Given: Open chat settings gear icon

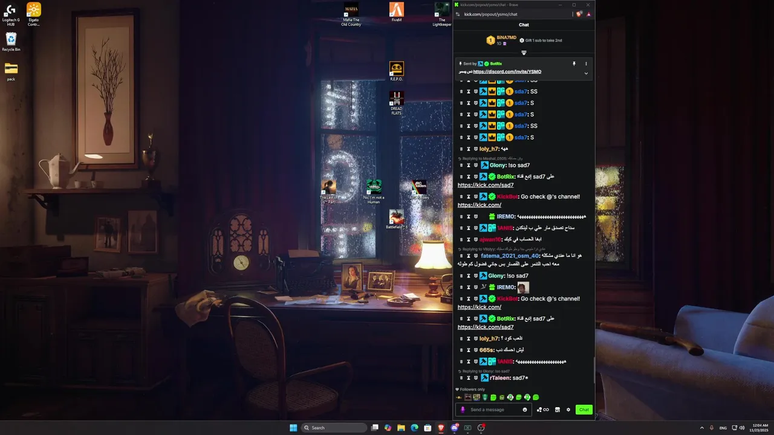Looking at the screenshot, I should [x=568, y=410].
